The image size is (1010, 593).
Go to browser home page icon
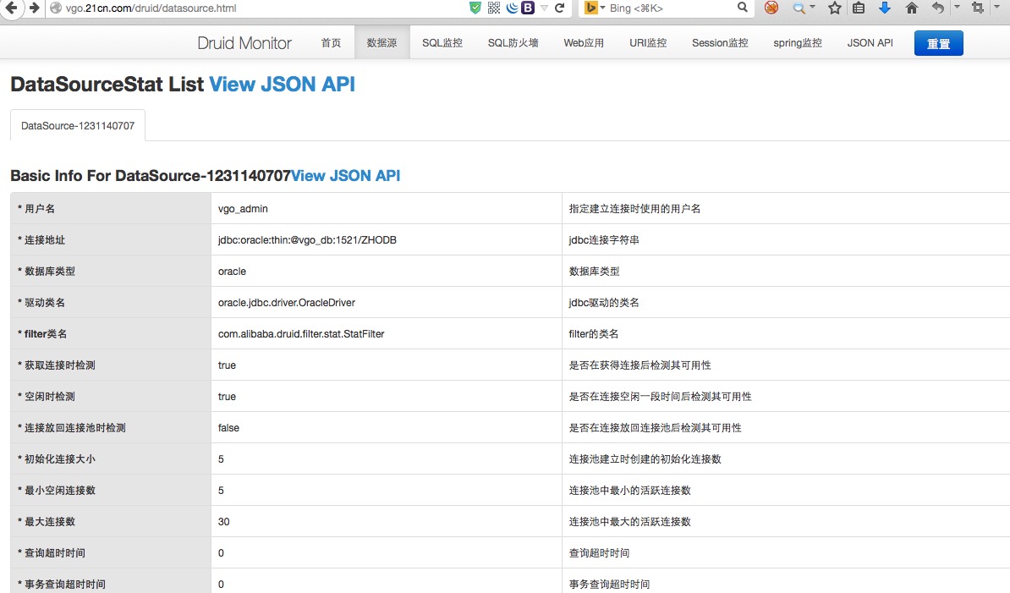tap(911, 8)
